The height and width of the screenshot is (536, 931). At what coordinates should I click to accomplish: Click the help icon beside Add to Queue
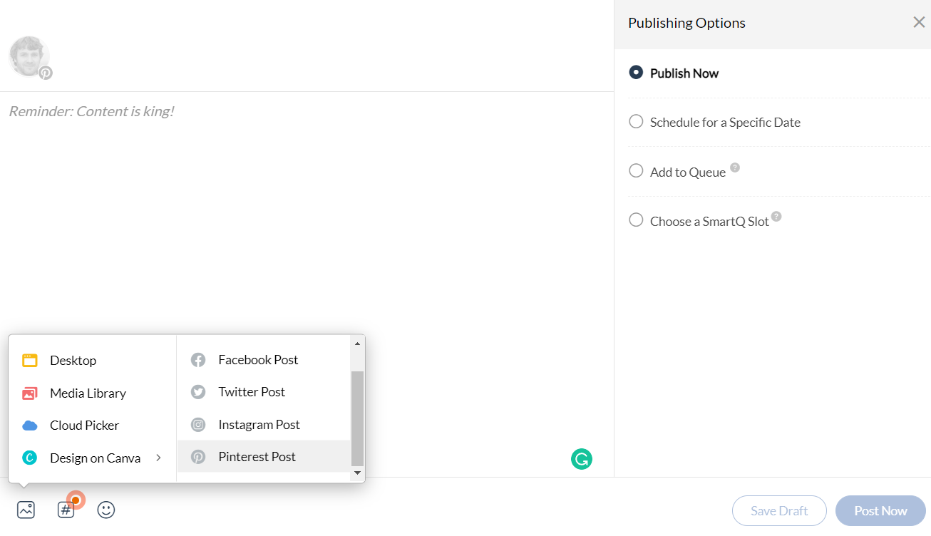735,166
